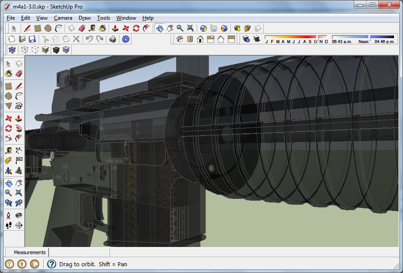Open the Edit menu

(x=26, y=18)
